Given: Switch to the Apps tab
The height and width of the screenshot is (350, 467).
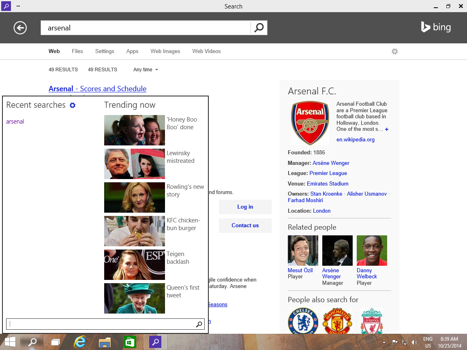Looking at the screenshot, I should click(132, 51).
